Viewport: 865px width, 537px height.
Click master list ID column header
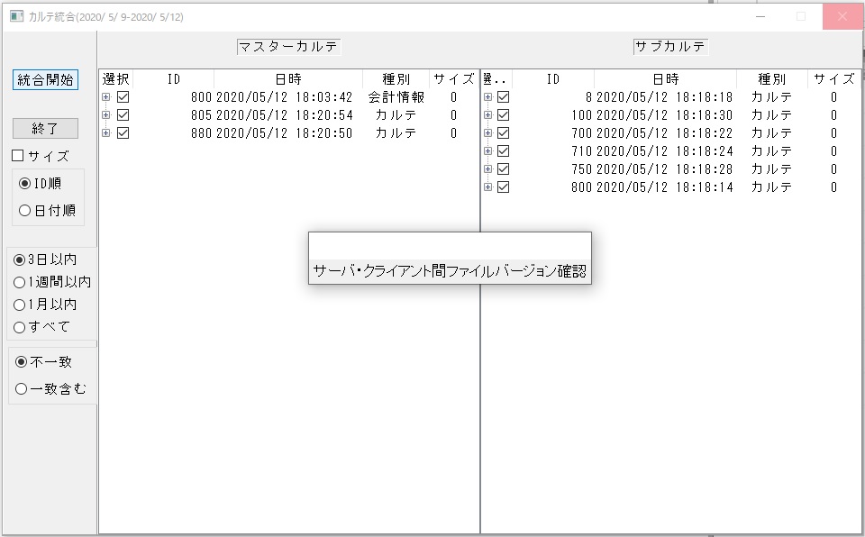pos(174,79)
